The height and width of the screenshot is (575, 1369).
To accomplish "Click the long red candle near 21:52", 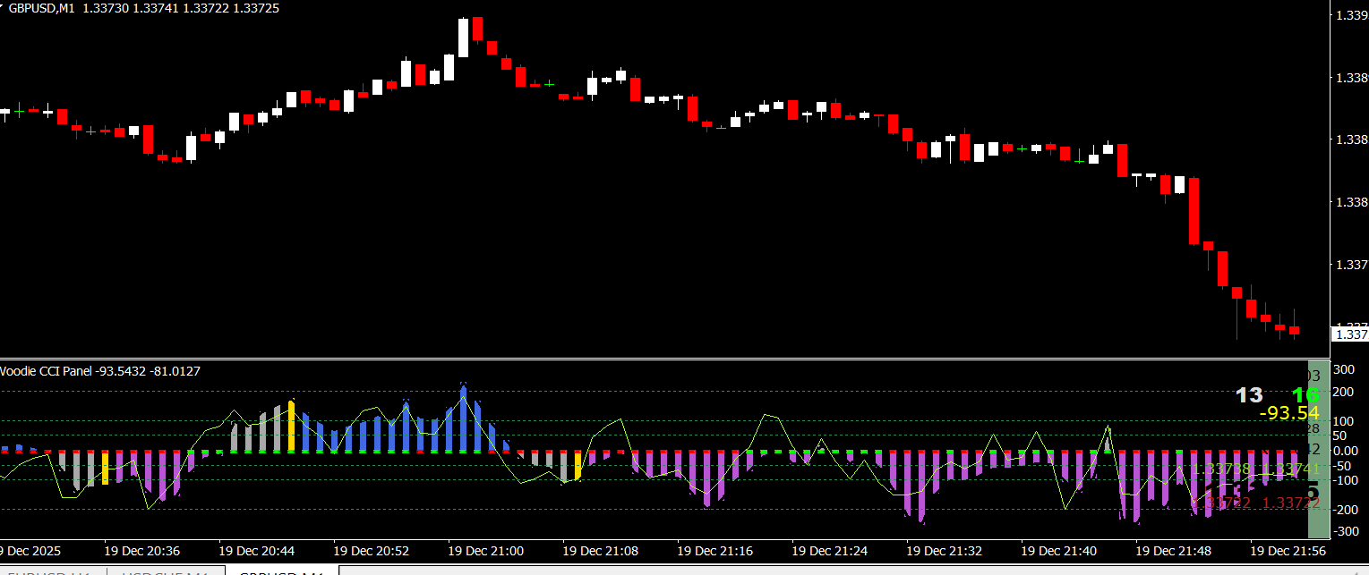I will point(1194,210).
